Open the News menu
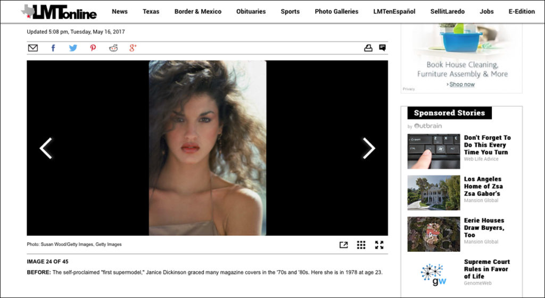The width and height of the screenshot is (545, 298). [x=120, y=12]
